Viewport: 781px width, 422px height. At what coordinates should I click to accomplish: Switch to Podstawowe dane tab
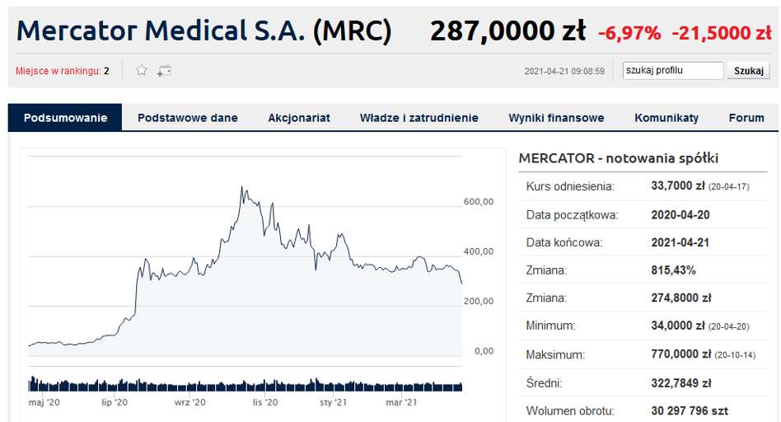click(x=188, y=118)
